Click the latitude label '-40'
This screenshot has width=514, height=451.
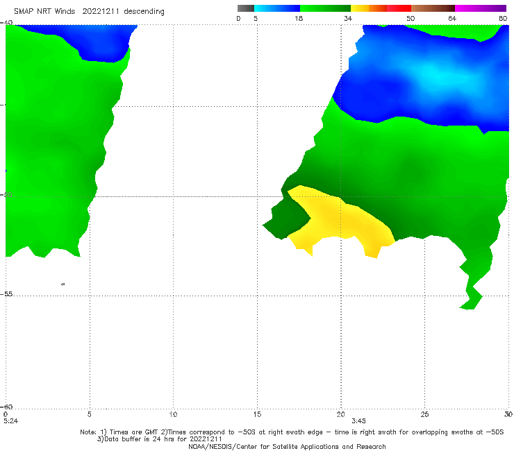pyautogui.click(x=6, y=22)
